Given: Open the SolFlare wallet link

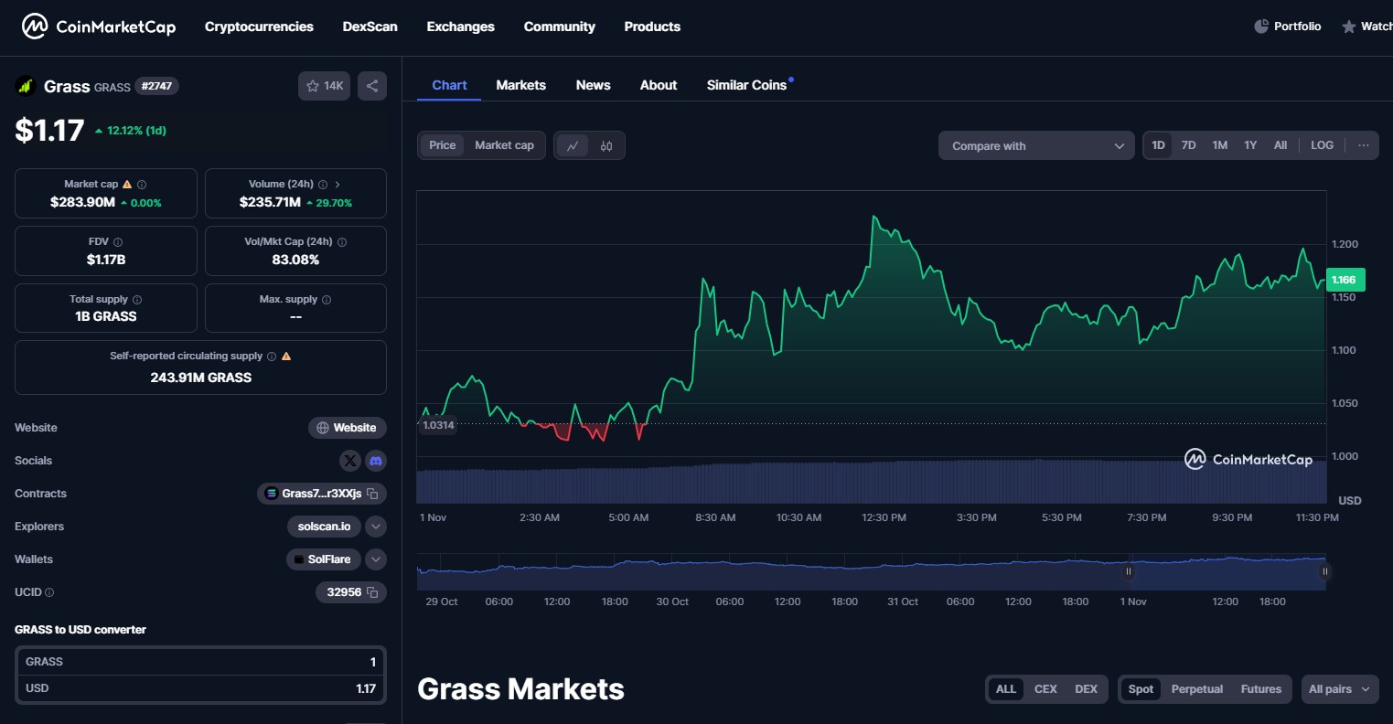Looking at the screenshot, I should coord(323,559).
